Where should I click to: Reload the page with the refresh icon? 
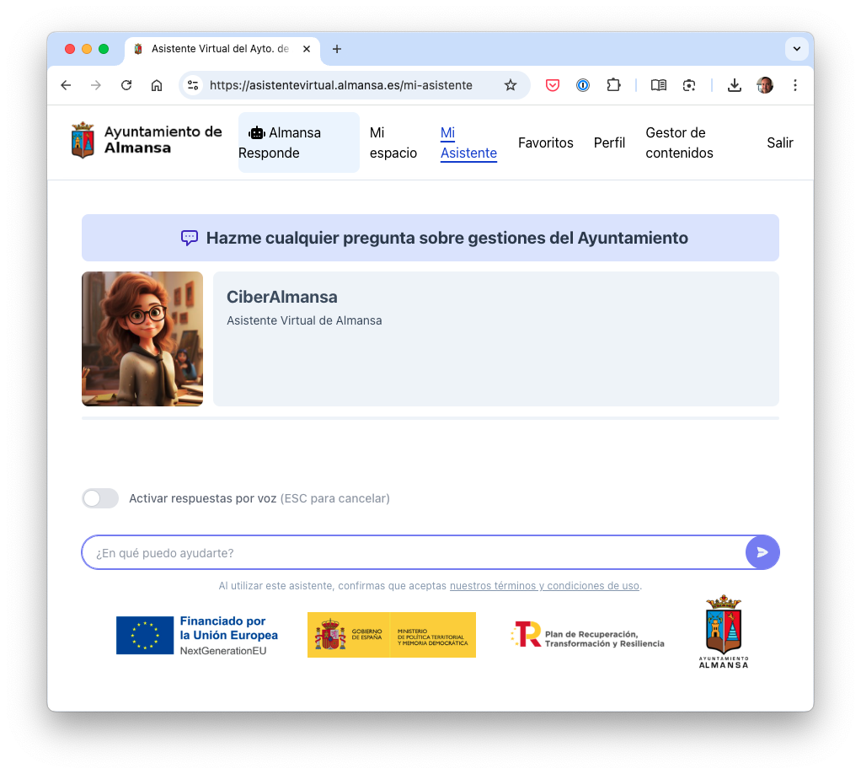126,85
